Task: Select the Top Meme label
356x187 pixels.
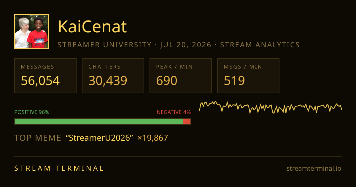Action: 38,138
